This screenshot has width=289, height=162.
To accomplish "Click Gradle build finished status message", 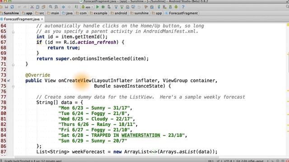I will click(33, 161).
